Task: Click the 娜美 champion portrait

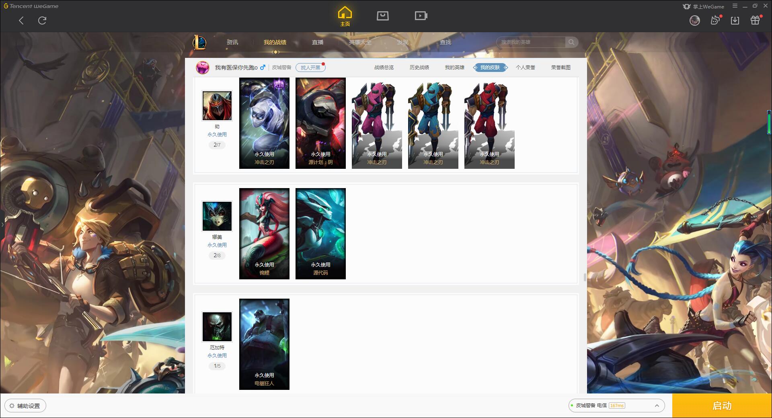Action: click(217, 216)
